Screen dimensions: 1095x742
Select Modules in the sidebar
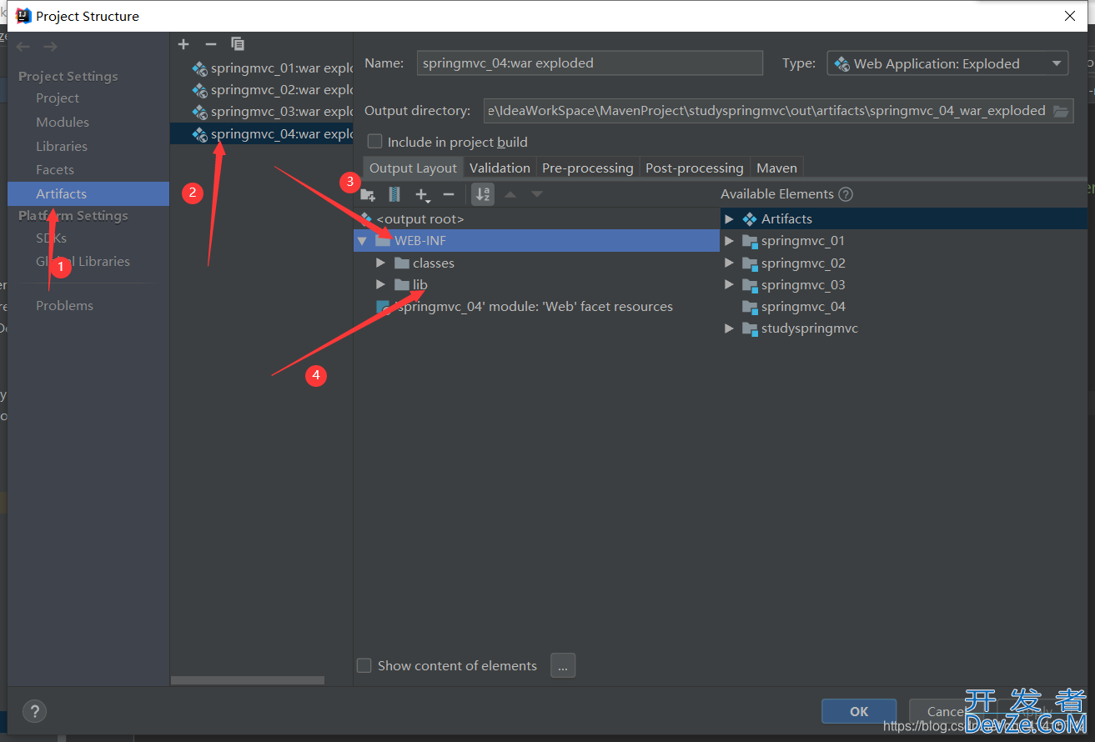[x=63, y=123]
